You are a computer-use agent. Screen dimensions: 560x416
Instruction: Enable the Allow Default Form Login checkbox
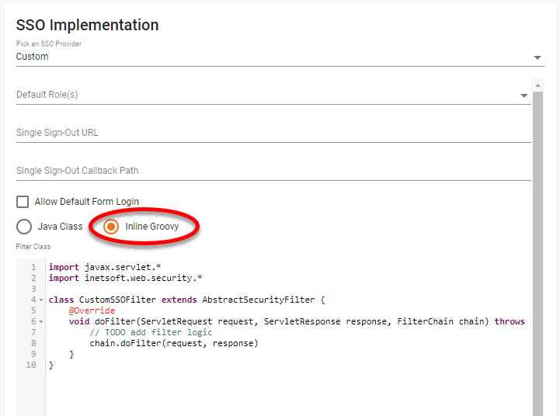(23, 202)
